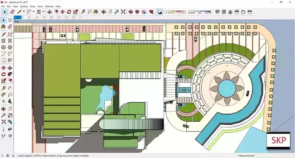This screenshot has width=295, height=158.
Task: Select Polygon tool in left palette
Action: (10, 47)
